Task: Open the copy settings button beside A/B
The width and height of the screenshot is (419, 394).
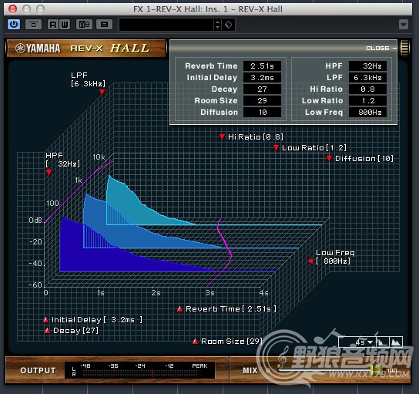Action: 104,25
